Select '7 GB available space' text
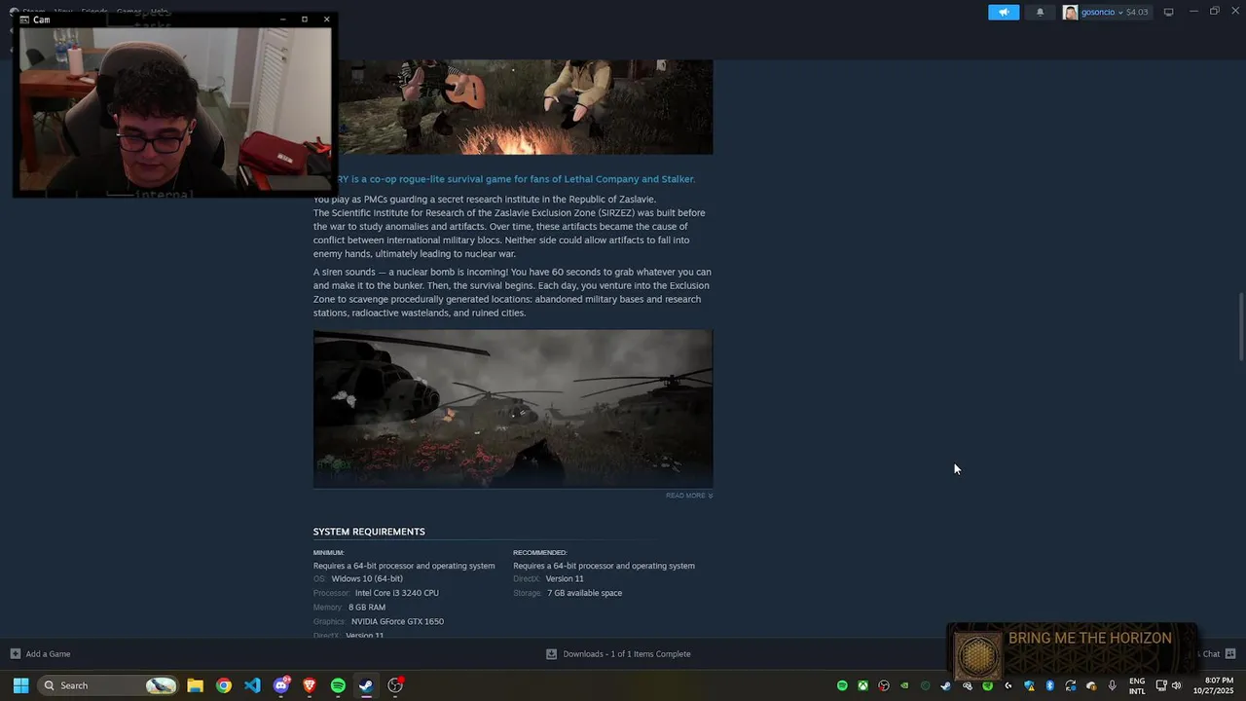 tap(584, 593)
